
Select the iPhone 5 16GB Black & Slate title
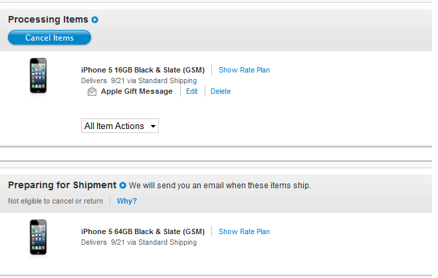click(x=143, y=70)
